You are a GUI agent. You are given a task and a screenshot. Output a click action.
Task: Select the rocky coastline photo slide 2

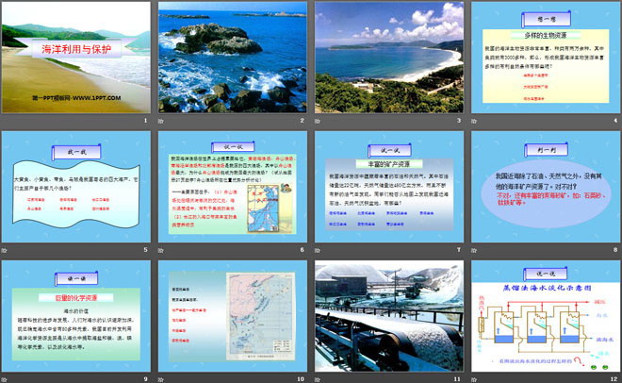[233, 57]
